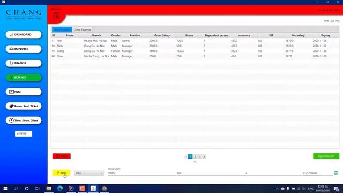The height and width of the screenshot is (193, 343).
Task: Sort by PIT column header
Action: pyautogui.click(x=271, y=35)
